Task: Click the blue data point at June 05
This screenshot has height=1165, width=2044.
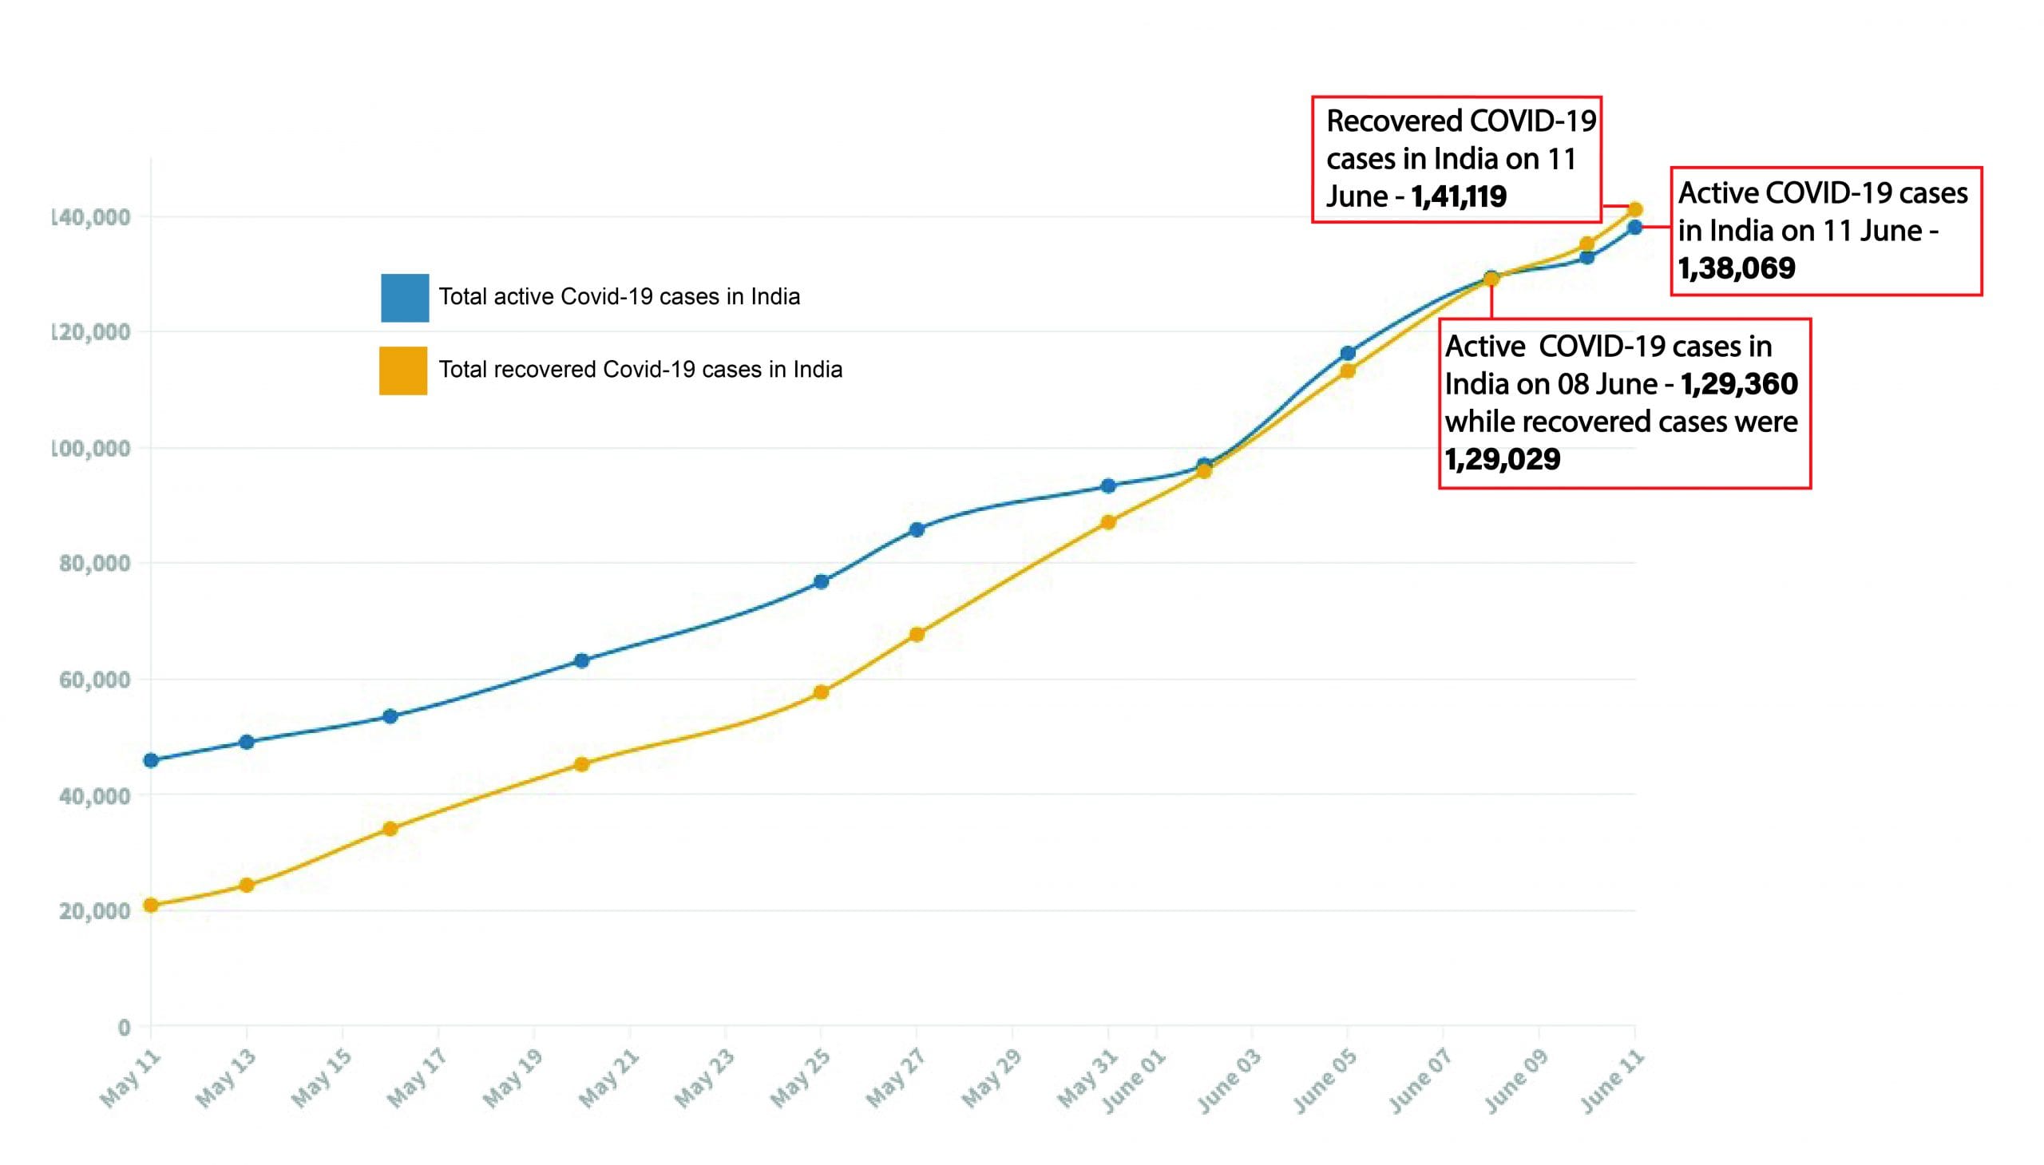Action: (1347, 353)
